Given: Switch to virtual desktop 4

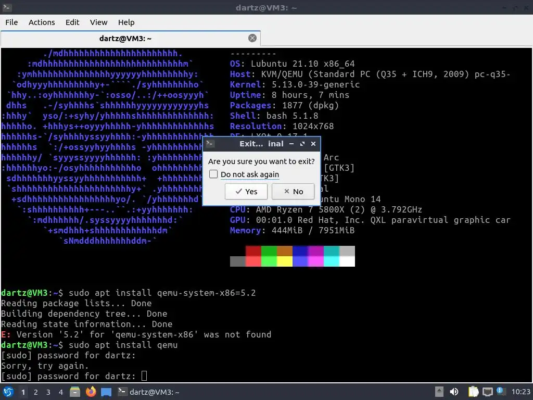Looking at the screenshot, I should point(61,392).
